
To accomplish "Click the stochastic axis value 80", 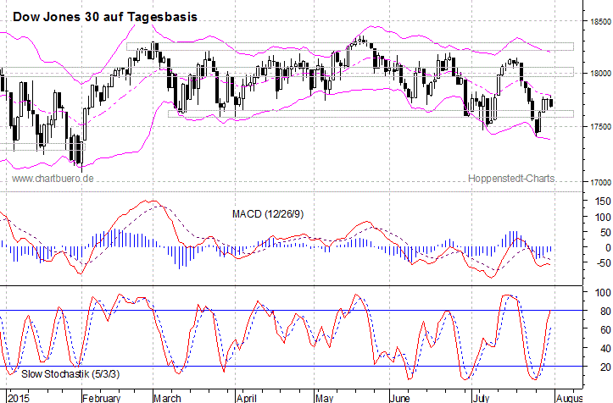I will click(605, 312).
